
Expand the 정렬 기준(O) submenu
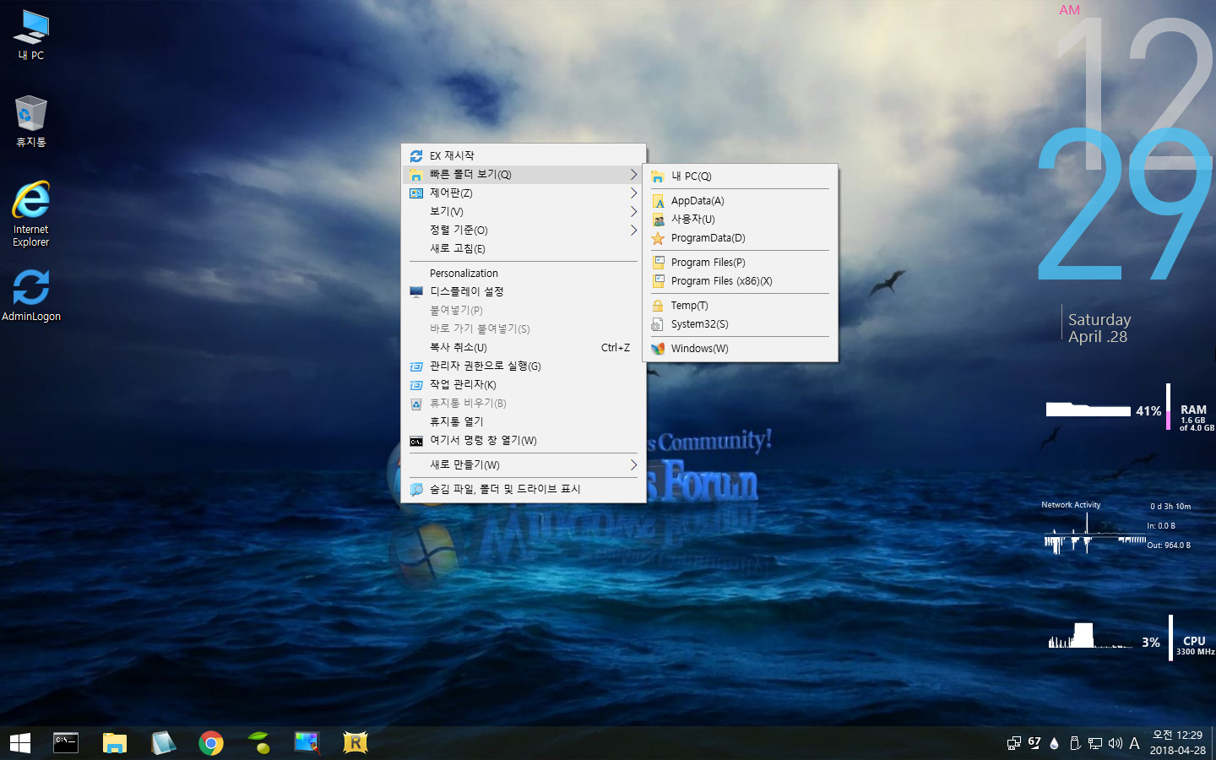click(524, 230)
